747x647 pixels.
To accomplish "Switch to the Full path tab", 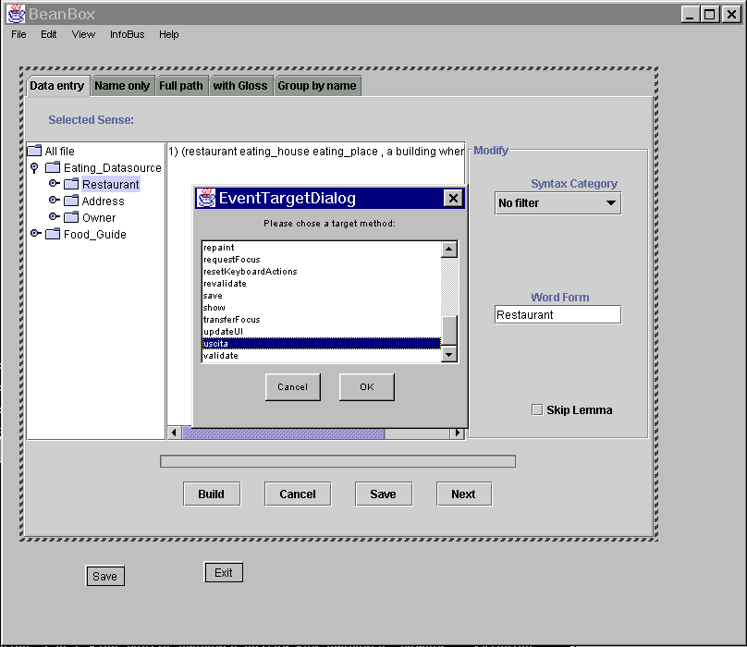I will coord(180,86).
